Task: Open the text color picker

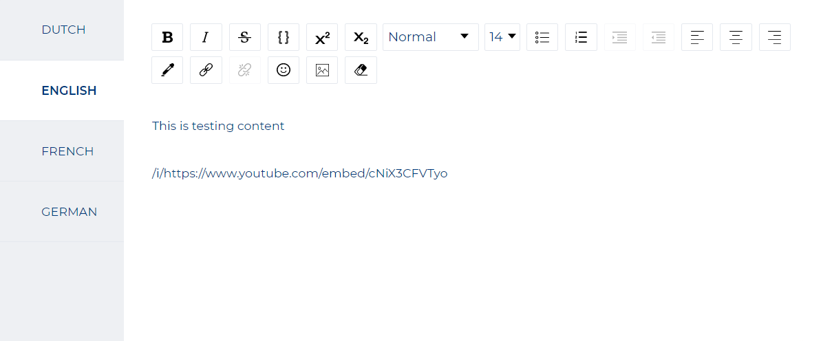Action: pos(167,70)
